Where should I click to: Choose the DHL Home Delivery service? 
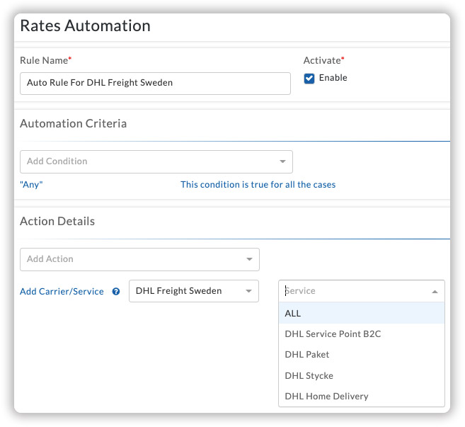pyautogui.click(x=362, y=397)
